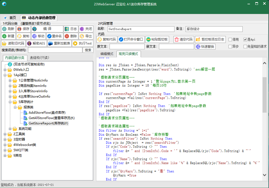This screenshot has height=188, width=269.
Task: Expand the 9其他 node
Action: pyautogui.click(x=5, y=156)
